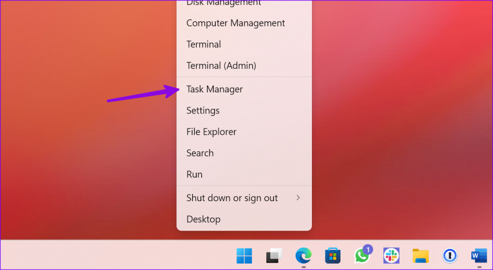Screen dimensions: 493x270
Task: Open the Run dialog entry
Action: click(x=244, y=174)
